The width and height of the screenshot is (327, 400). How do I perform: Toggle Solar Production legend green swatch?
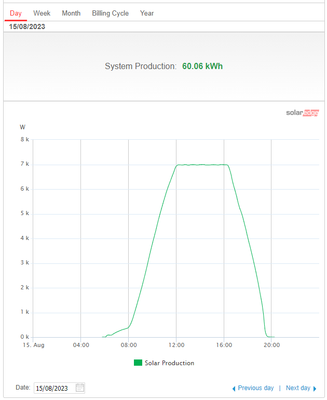click(x=138, y=363)
